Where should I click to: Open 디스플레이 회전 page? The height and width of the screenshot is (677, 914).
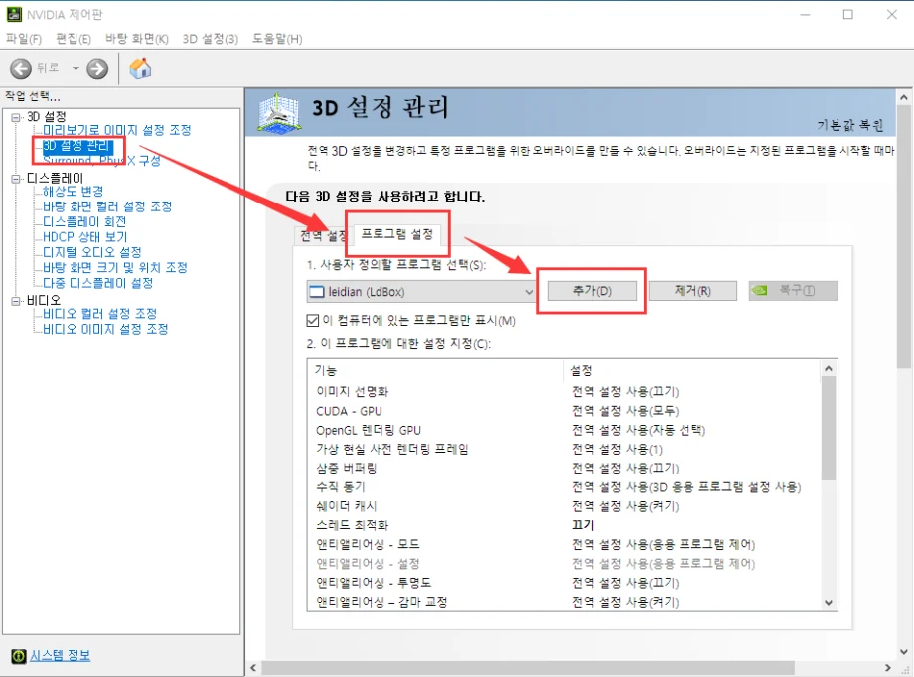click(x=84, y=222)
